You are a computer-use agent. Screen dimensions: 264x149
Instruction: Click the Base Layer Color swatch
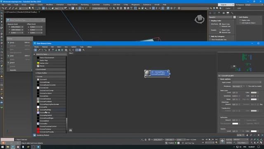(254, 93)
